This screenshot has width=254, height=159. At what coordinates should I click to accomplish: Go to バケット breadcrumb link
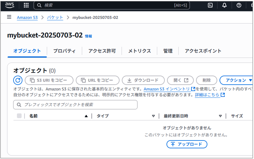pyautogui.click(x=55, y=17)
